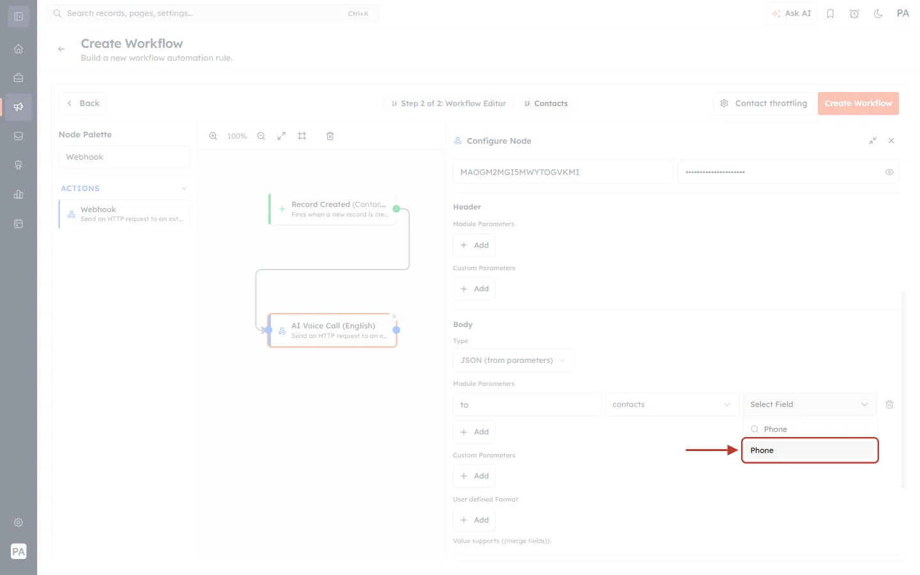Open the inbox icon in sidebar

19,136
